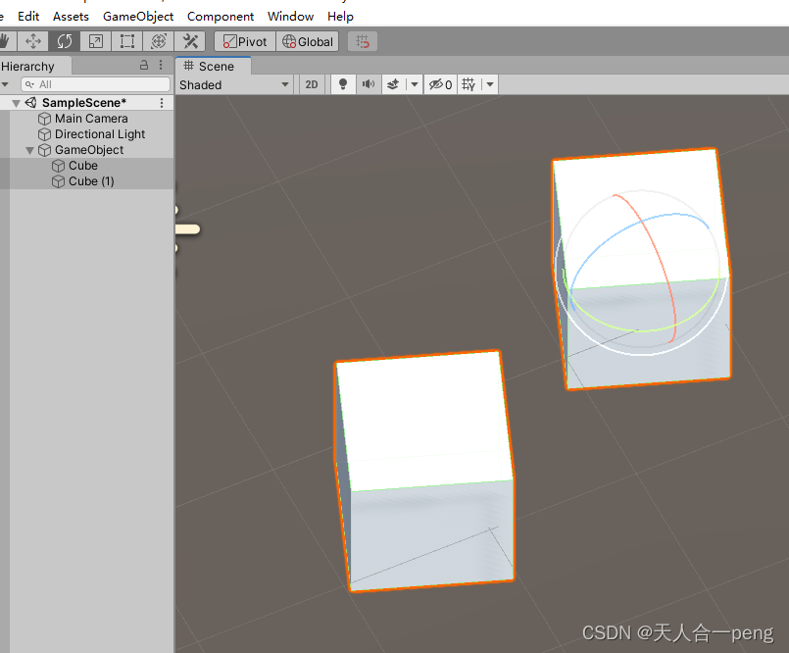Select the Scale tool

click(95, 41)
